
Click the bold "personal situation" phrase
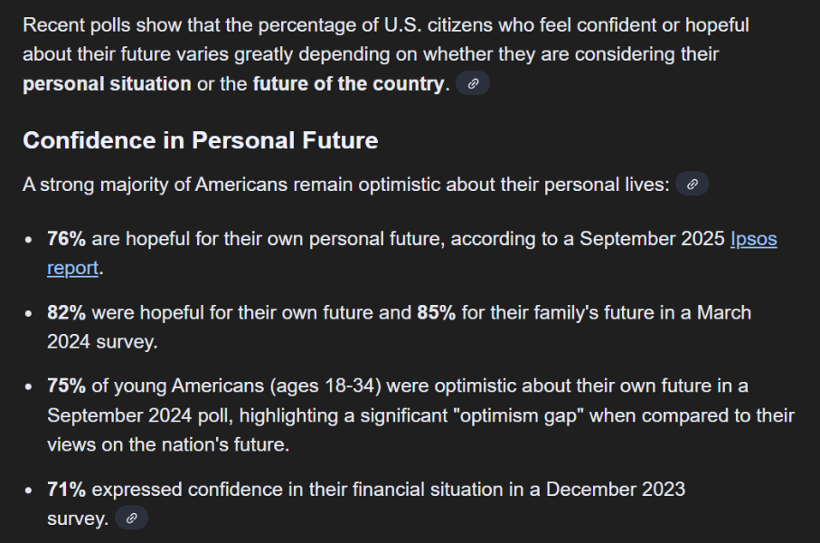click(107, 84)
